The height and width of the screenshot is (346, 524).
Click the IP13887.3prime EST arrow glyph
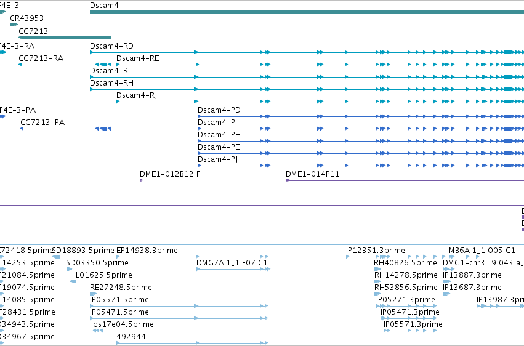(x=447, y=281)
